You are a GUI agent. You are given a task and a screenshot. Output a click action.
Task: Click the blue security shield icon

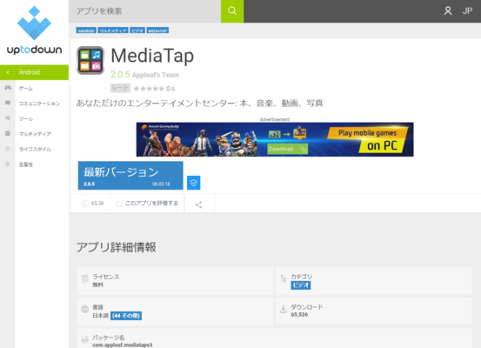coord(194,183)
